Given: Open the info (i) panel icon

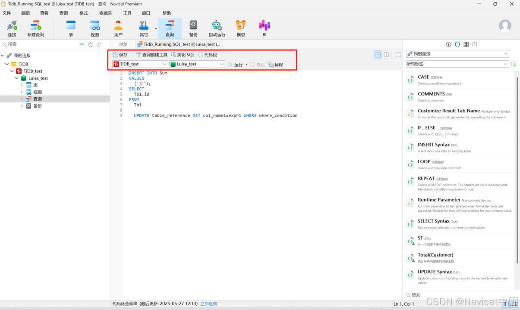Looking at the screenshot, I should [x=448, y=44].
